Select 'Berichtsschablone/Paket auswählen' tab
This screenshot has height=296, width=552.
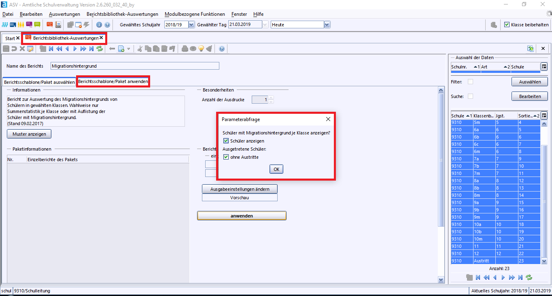[x=39, y=82]
